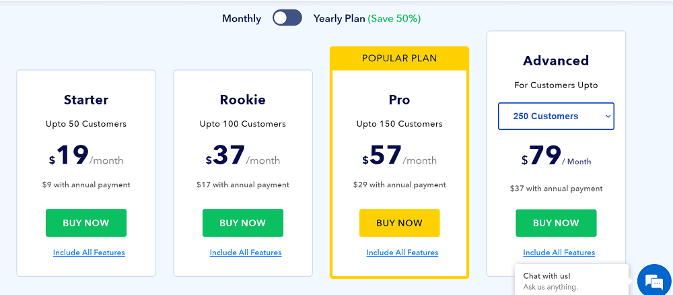Open Include All Features under Advanced
673x295 pixels.
tap(559, 253)
